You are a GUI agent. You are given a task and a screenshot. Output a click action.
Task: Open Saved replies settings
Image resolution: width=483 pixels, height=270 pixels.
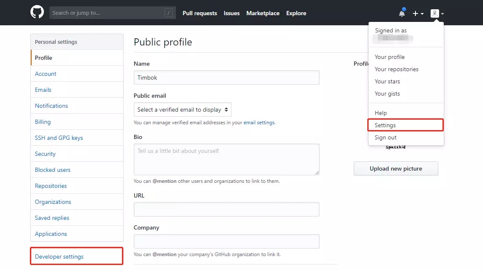coord(77,217)
